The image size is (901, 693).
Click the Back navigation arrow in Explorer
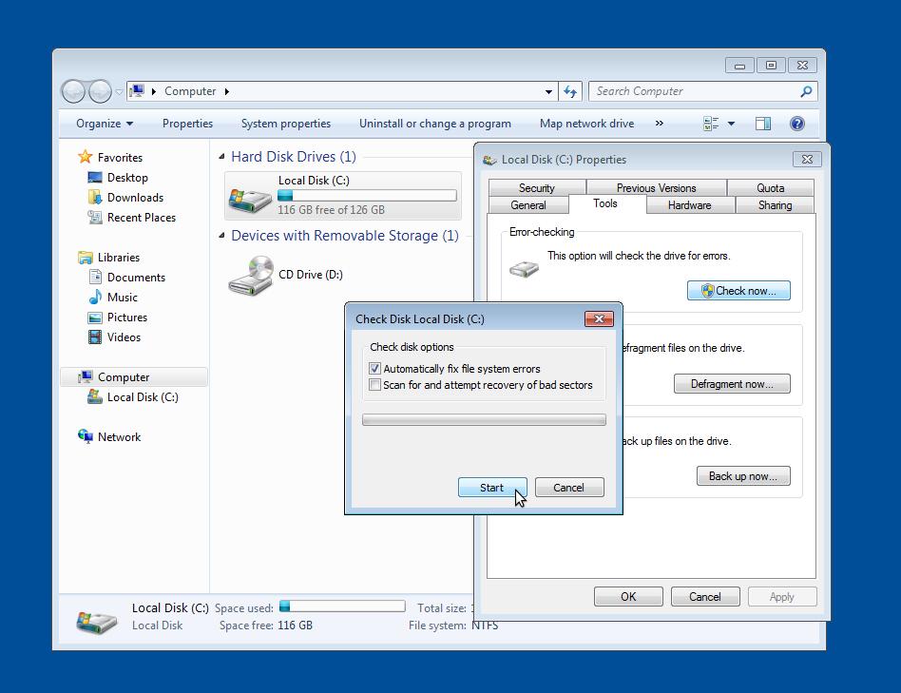[73, 91]
